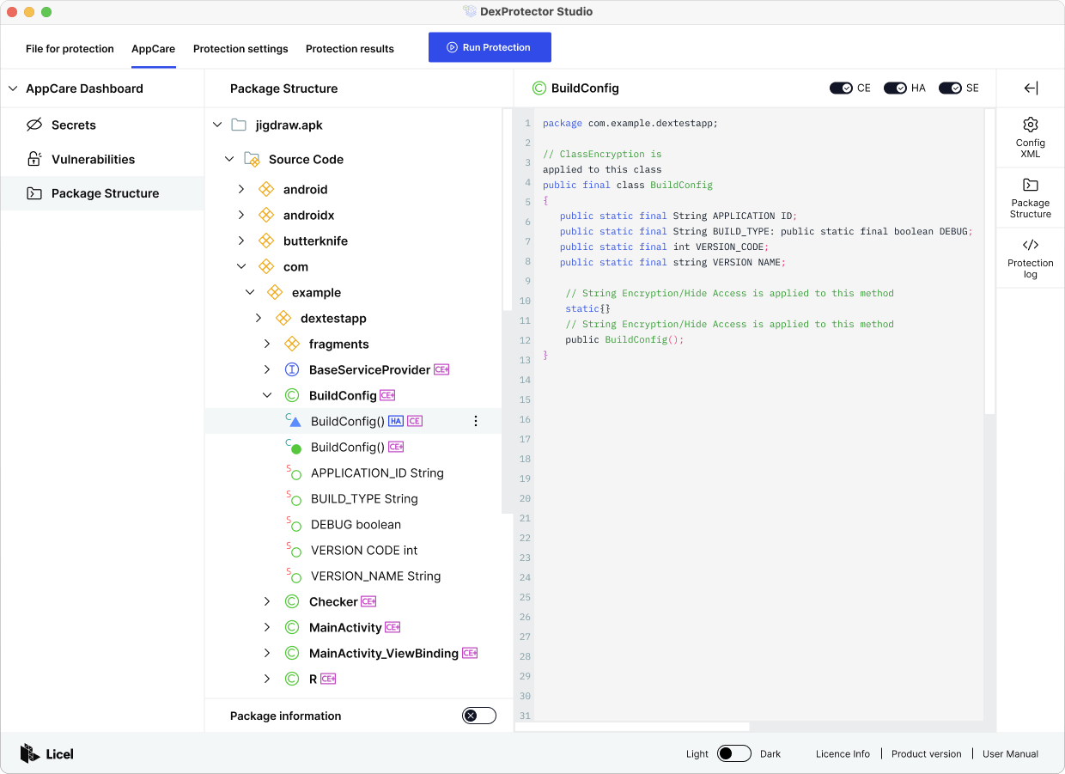The image size is (1065, 774).
Task: Click the editor horizontal scrollbar
Action: pyautogui.click(x=632, y=727)
